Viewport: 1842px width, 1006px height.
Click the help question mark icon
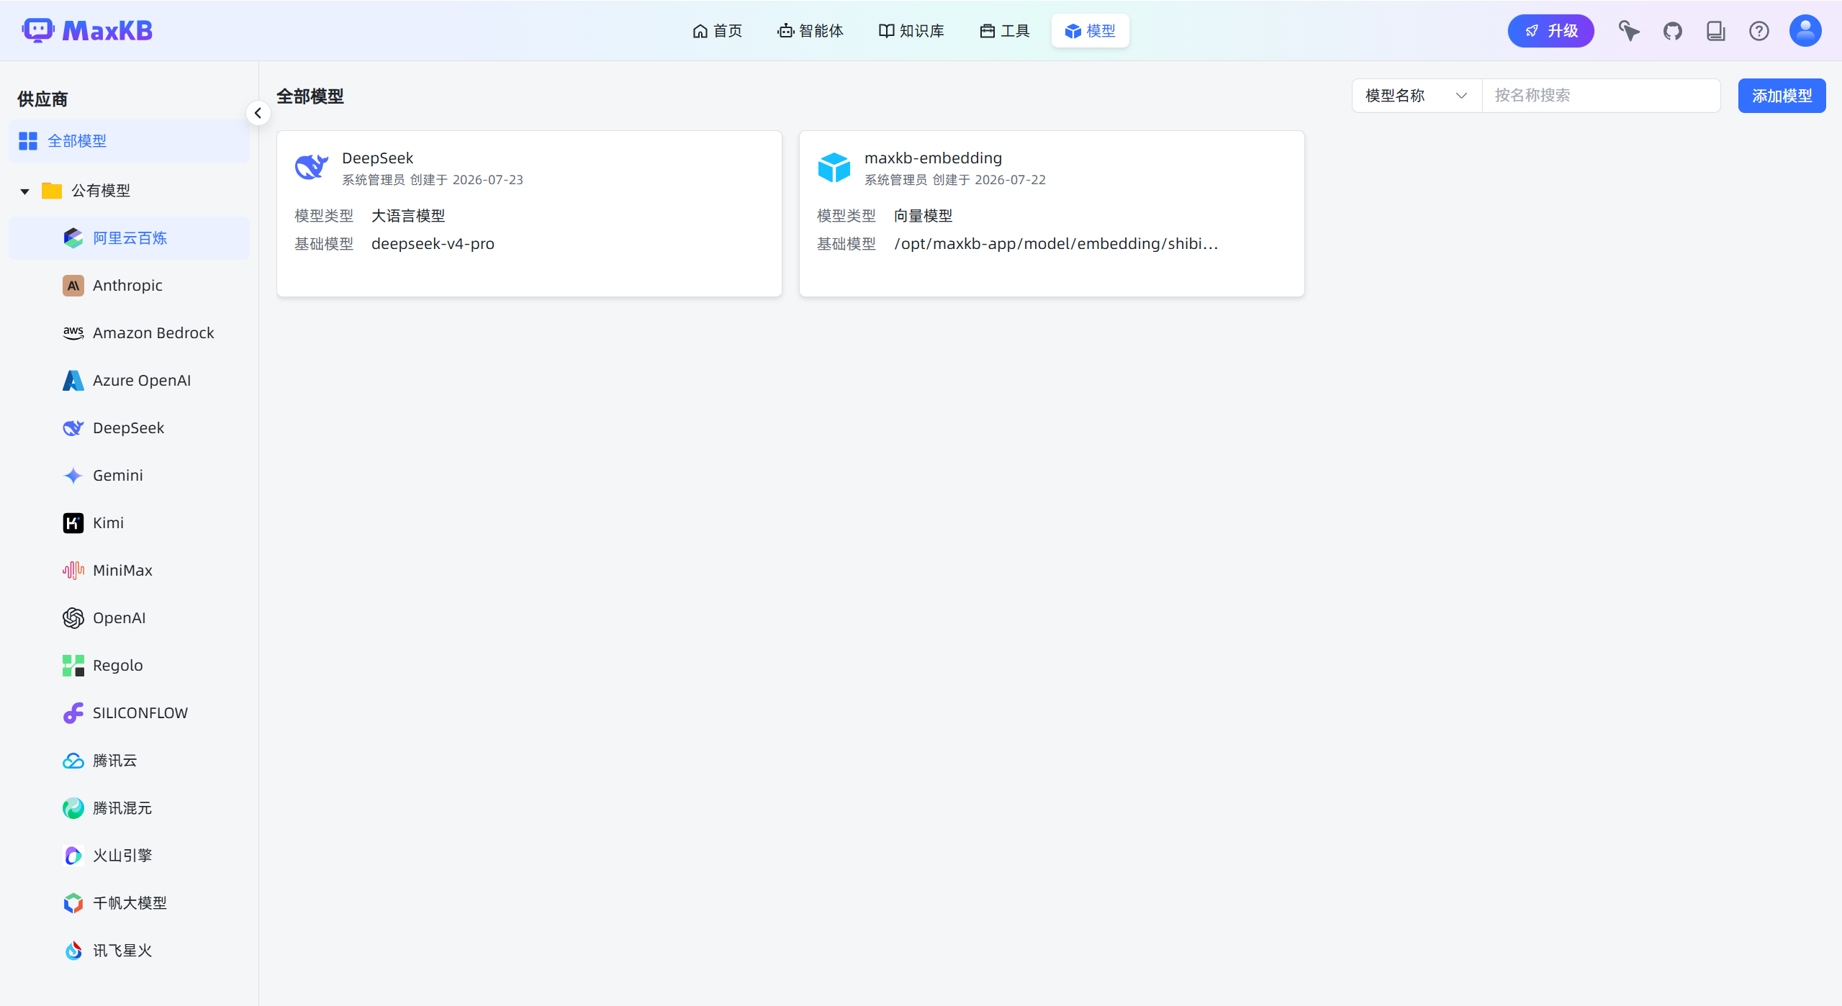click(1759, 31)
